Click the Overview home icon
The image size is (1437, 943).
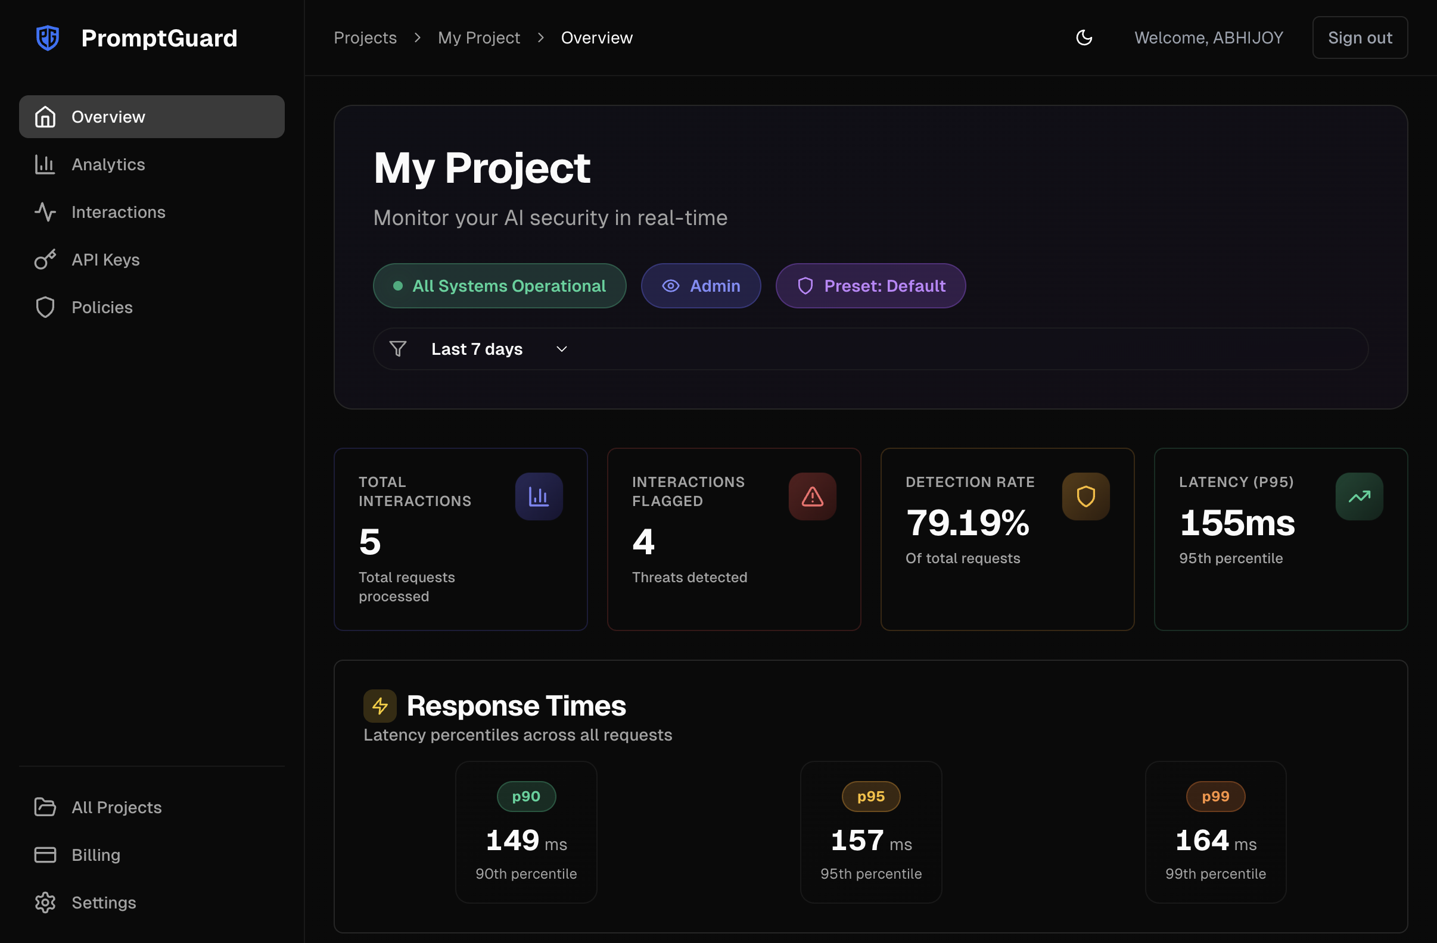pyautogui.click(x=45, y=117)
